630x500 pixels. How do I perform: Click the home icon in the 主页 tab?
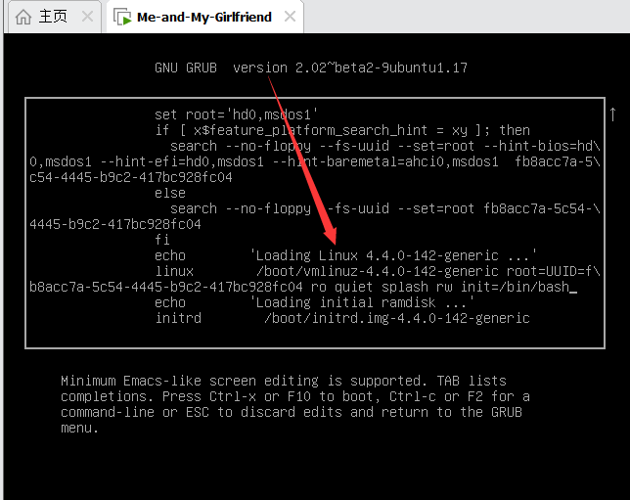pos(23,17)
